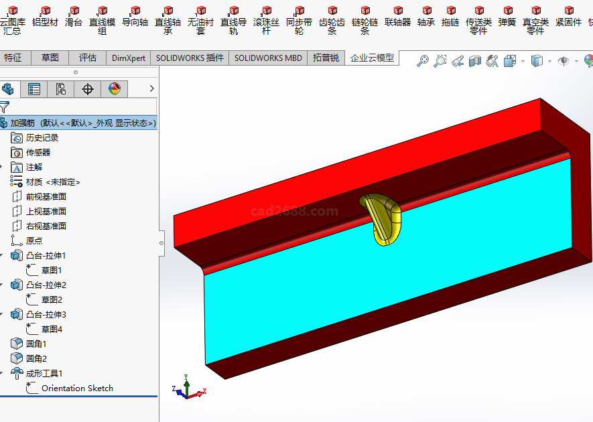The width and height of the screenshot is (593, 422).
Task: Open the SOLIDWORKS 插件 tab
Action: pos(190,58)
